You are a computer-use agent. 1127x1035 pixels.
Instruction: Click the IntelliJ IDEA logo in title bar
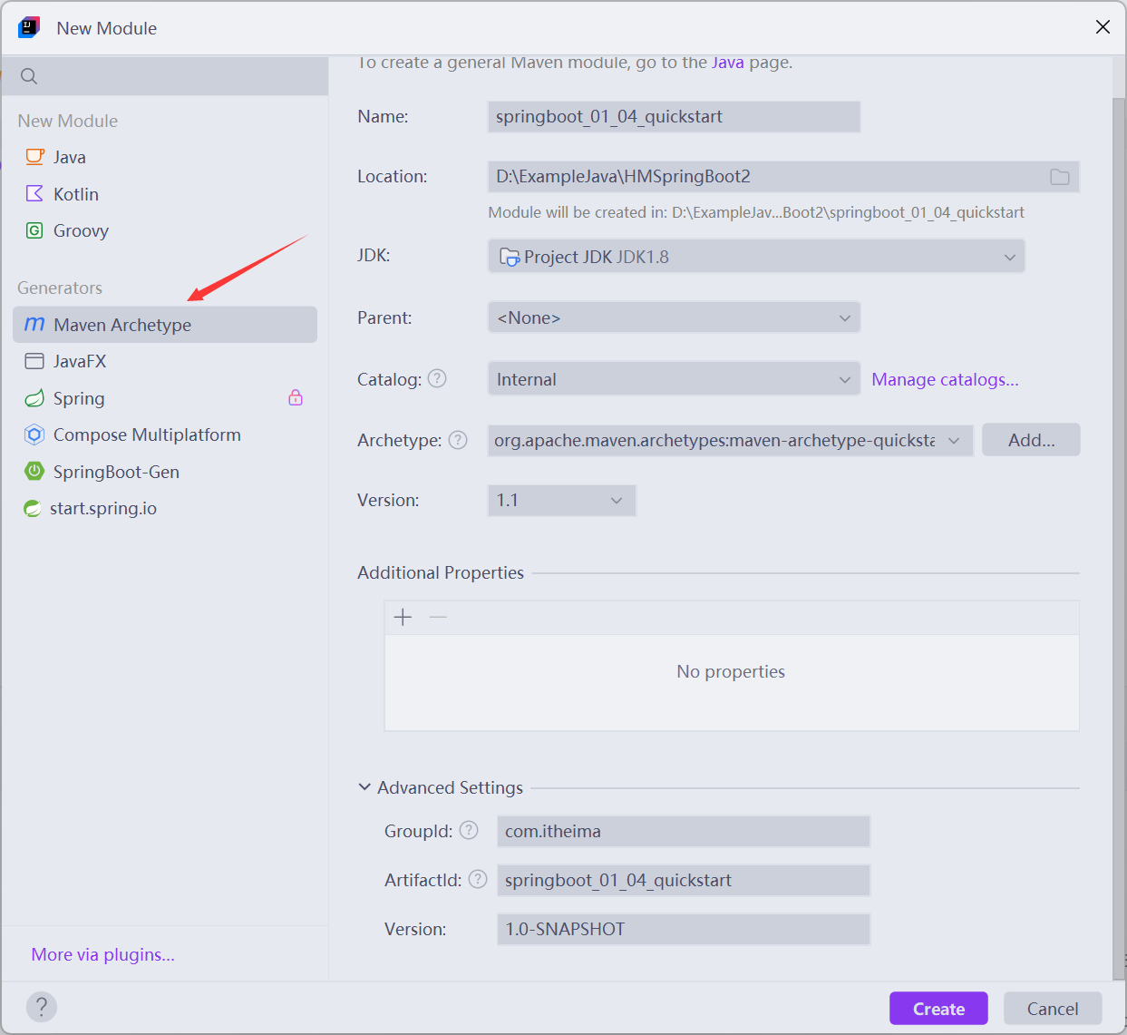tap(29, 27)
